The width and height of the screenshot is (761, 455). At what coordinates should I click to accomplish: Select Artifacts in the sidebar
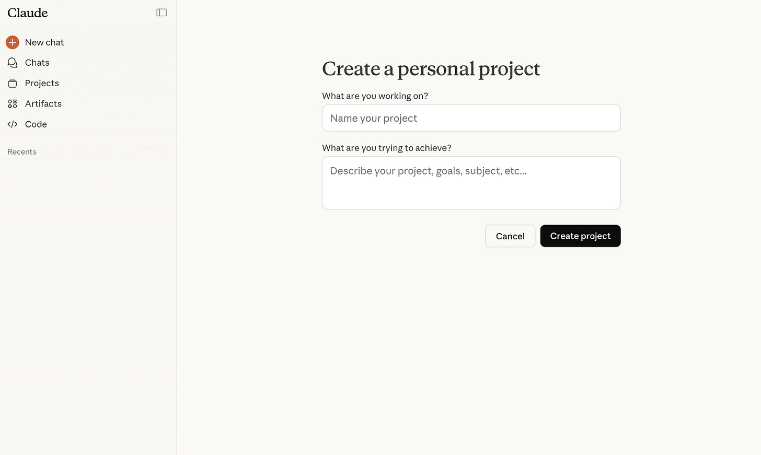(43, 104)
